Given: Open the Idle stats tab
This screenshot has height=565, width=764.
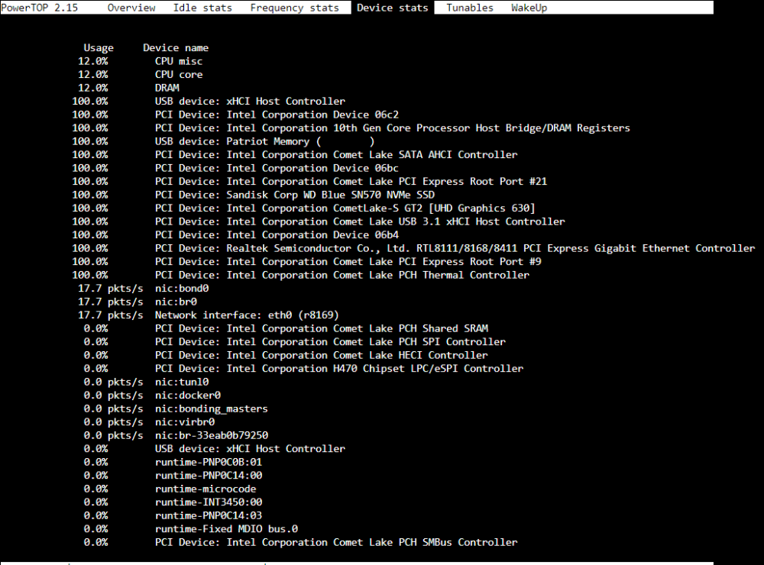Looking at the screenshot, I should (202, 8).
